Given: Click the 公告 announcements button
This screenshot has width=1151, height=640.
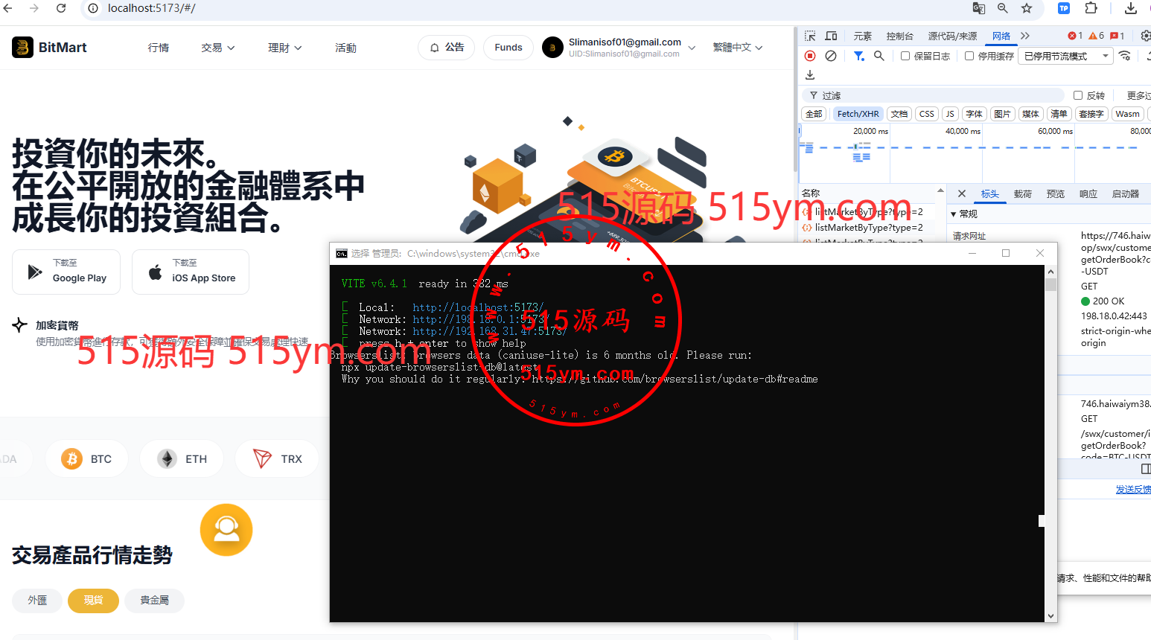Looking at the screenshot, I should [x=447, y=48].
